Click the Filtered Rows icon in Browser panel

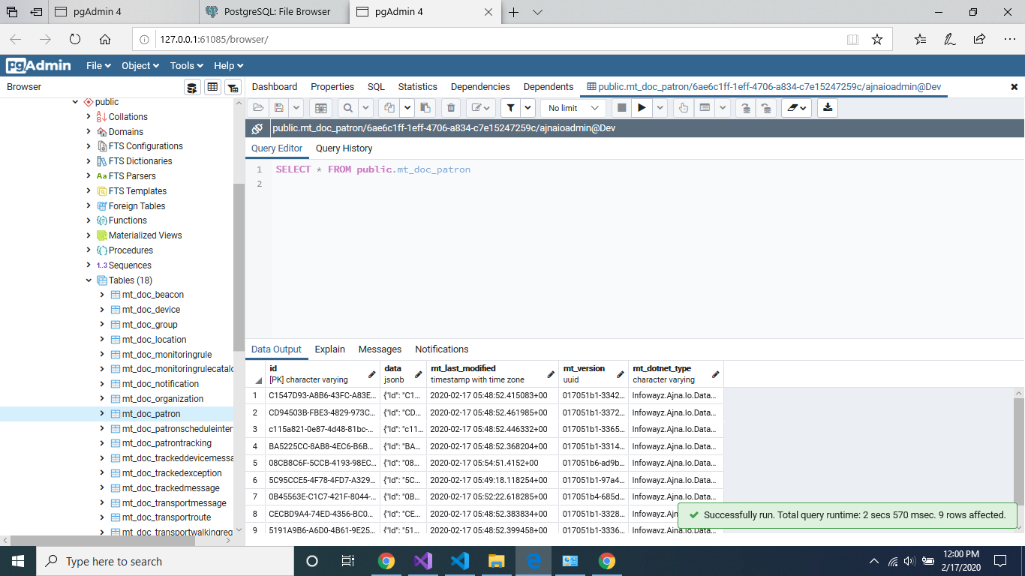233,88
